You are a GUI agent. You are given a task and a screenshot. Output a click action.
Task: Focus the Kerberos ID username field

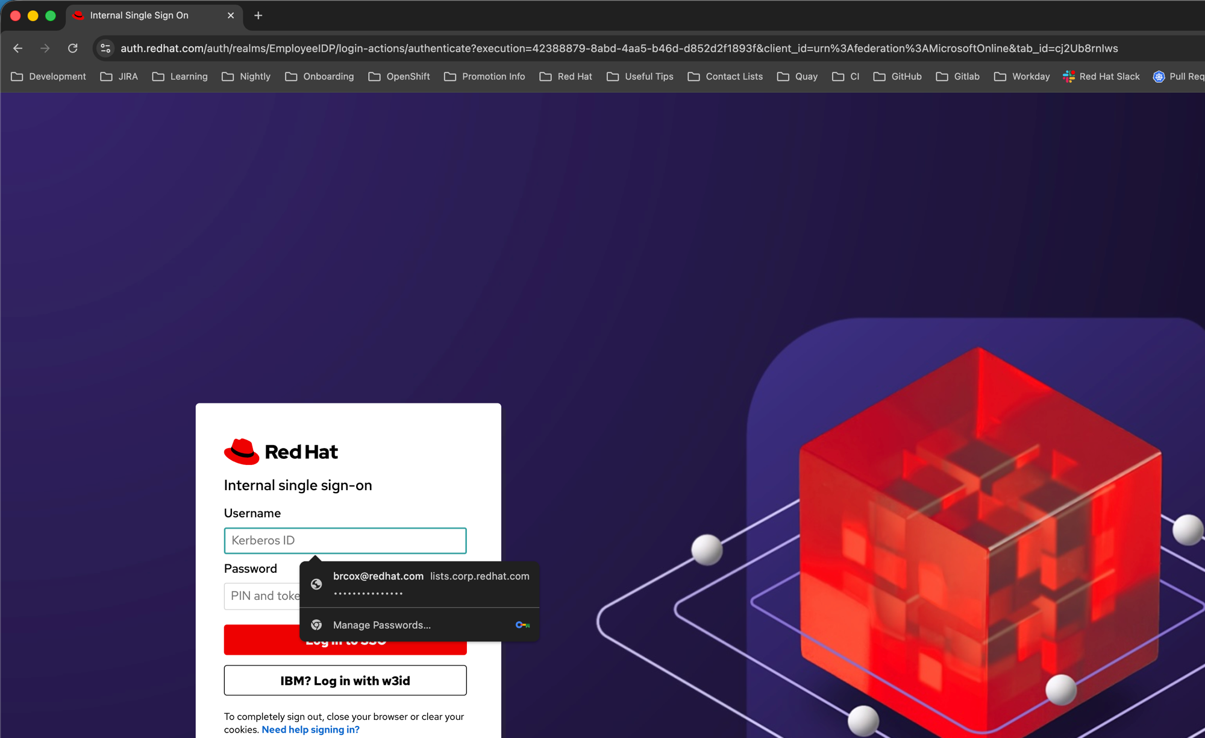(345, 541)
